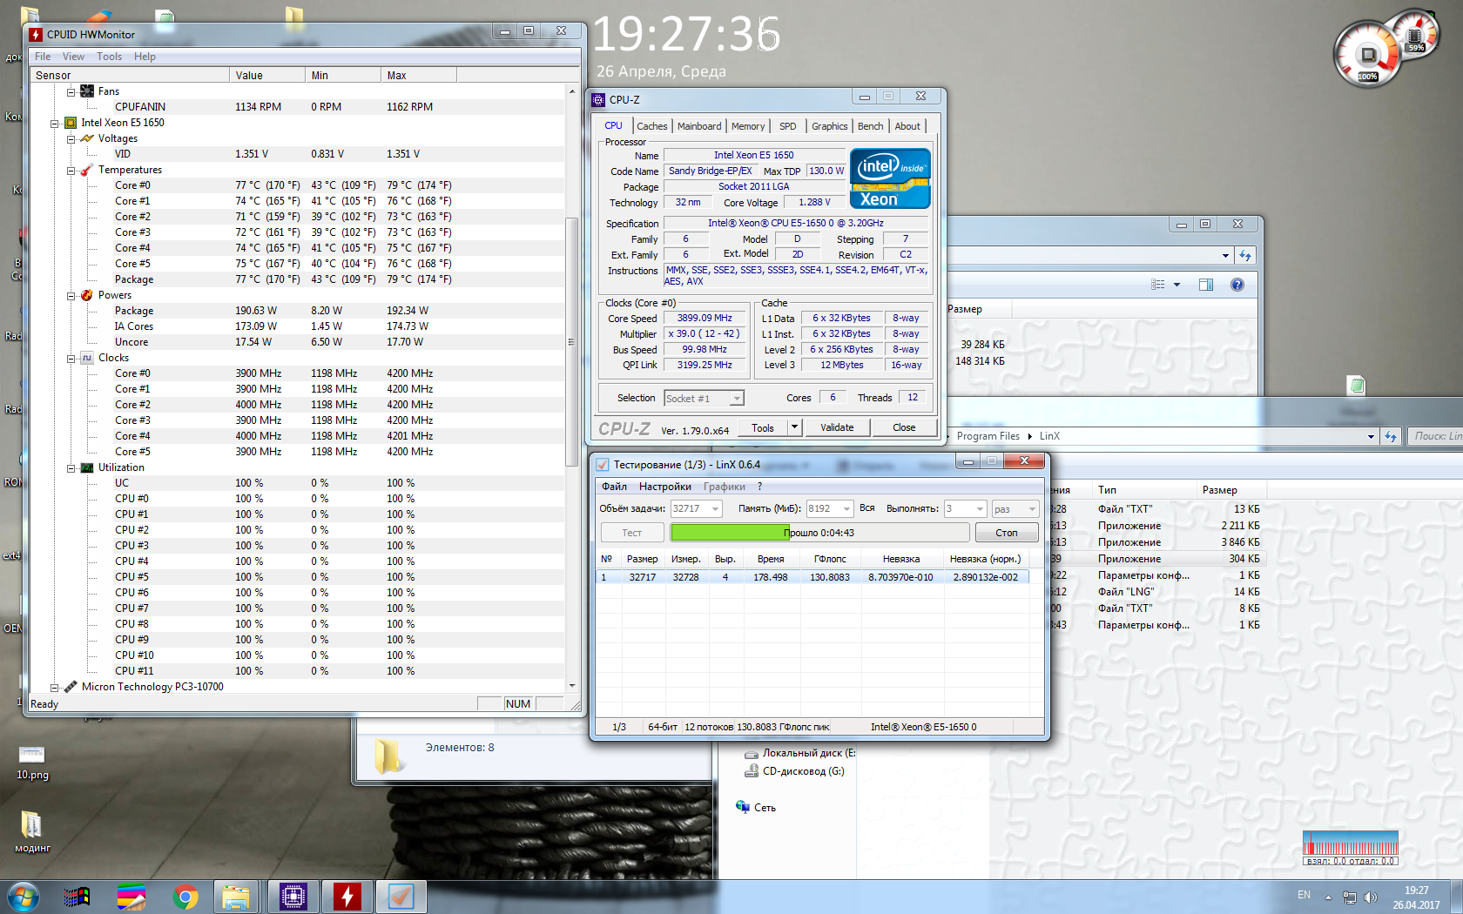Open the Bench tab in CPU-Z
The height and width of the screenshot is (914, 1463).
[x=870, y=126]
